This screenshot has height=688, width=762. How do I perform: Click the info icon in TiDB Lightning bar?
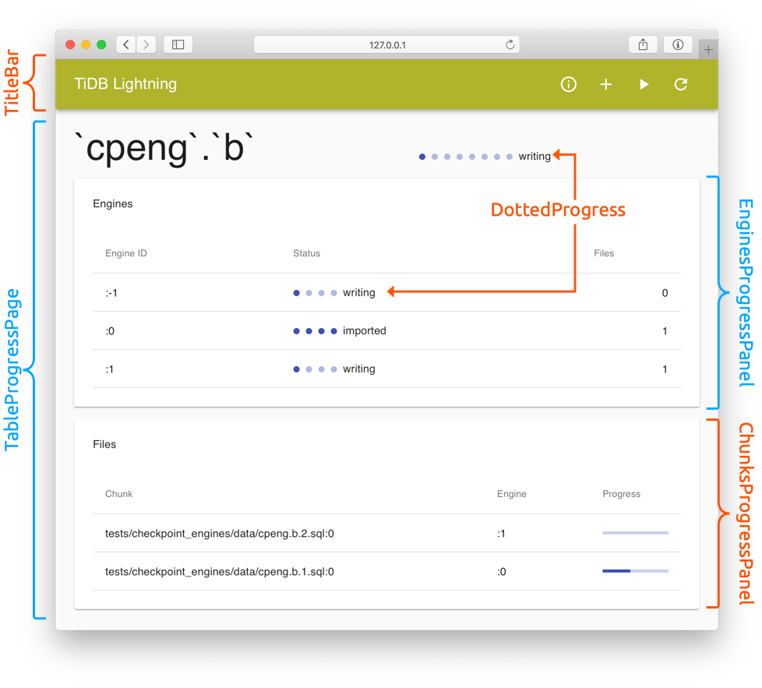click(569, 84)
